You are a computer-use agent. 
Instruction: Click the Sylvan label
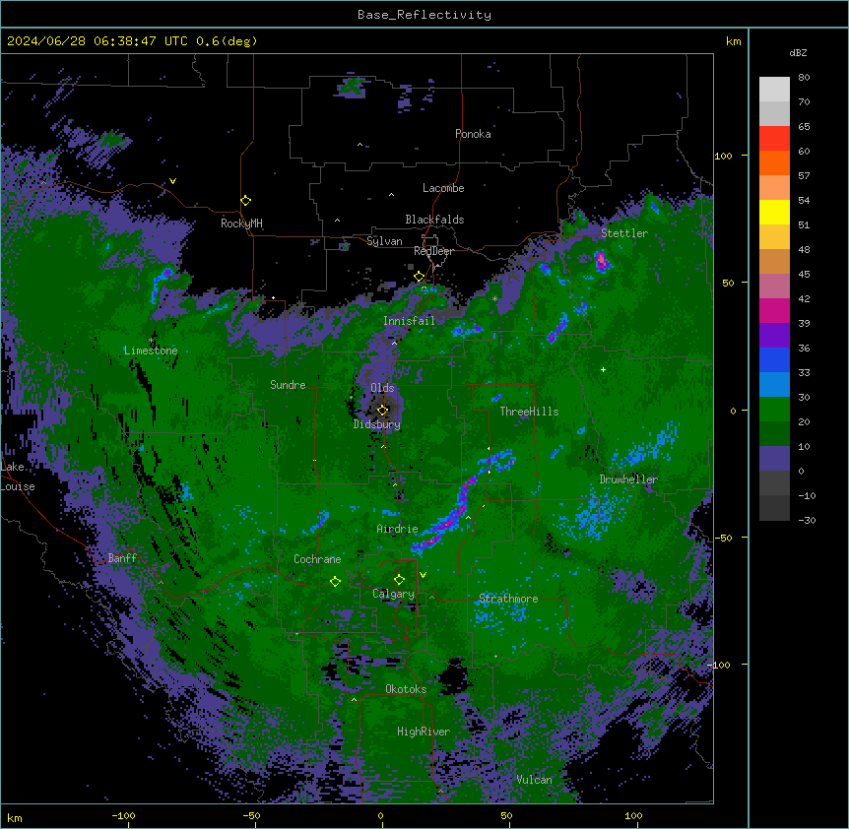384,241
